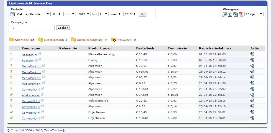Show the Allemaal: 12 transactions filter
The width and height of the screenshot is (274, 133).
24,40
